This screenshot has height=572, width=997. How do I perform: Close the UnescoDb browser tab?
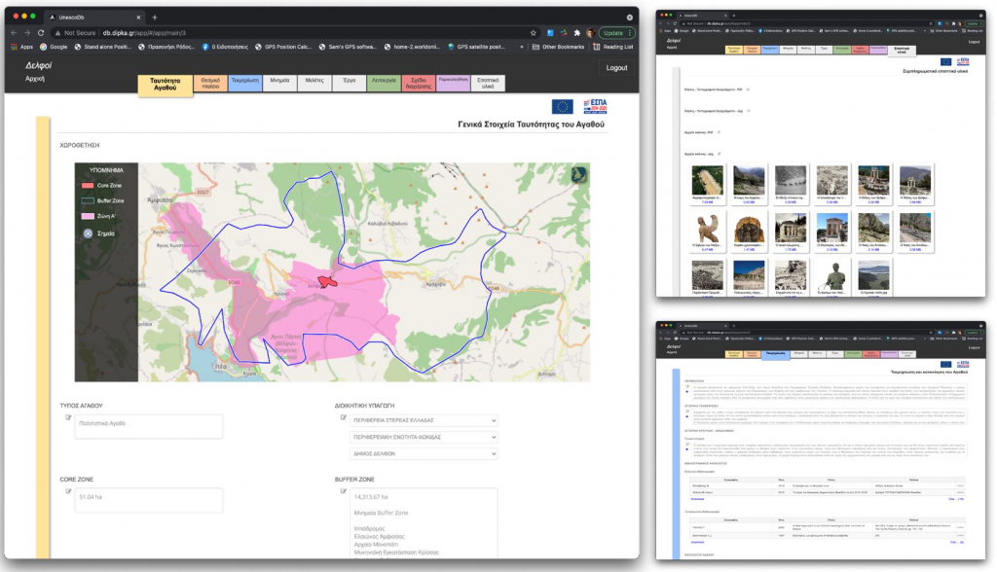point(138,18)
